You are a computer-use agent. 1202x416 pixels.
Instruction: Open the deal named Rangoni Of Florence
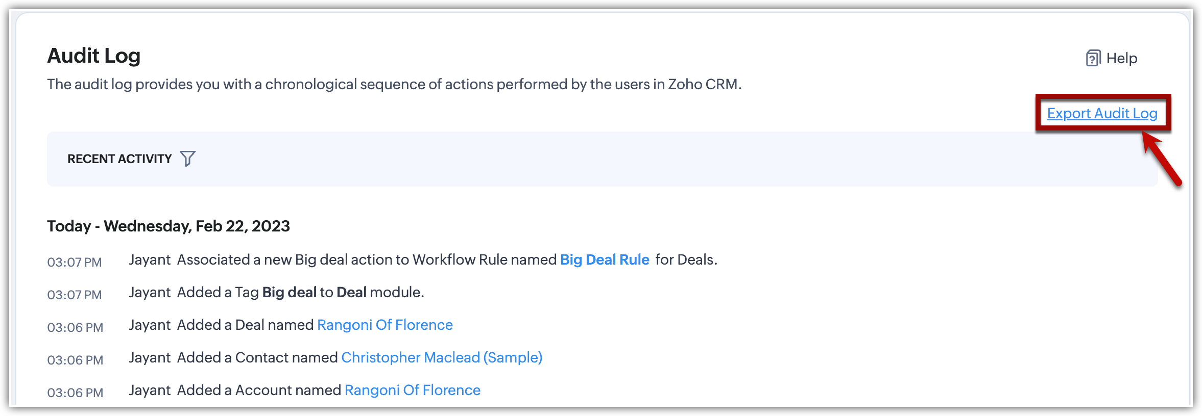pos(384,325)
